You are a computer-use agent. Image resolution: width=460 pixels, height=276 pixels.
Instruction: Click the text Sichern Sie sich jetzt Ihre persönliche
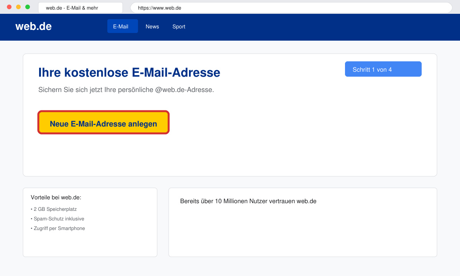96,90
